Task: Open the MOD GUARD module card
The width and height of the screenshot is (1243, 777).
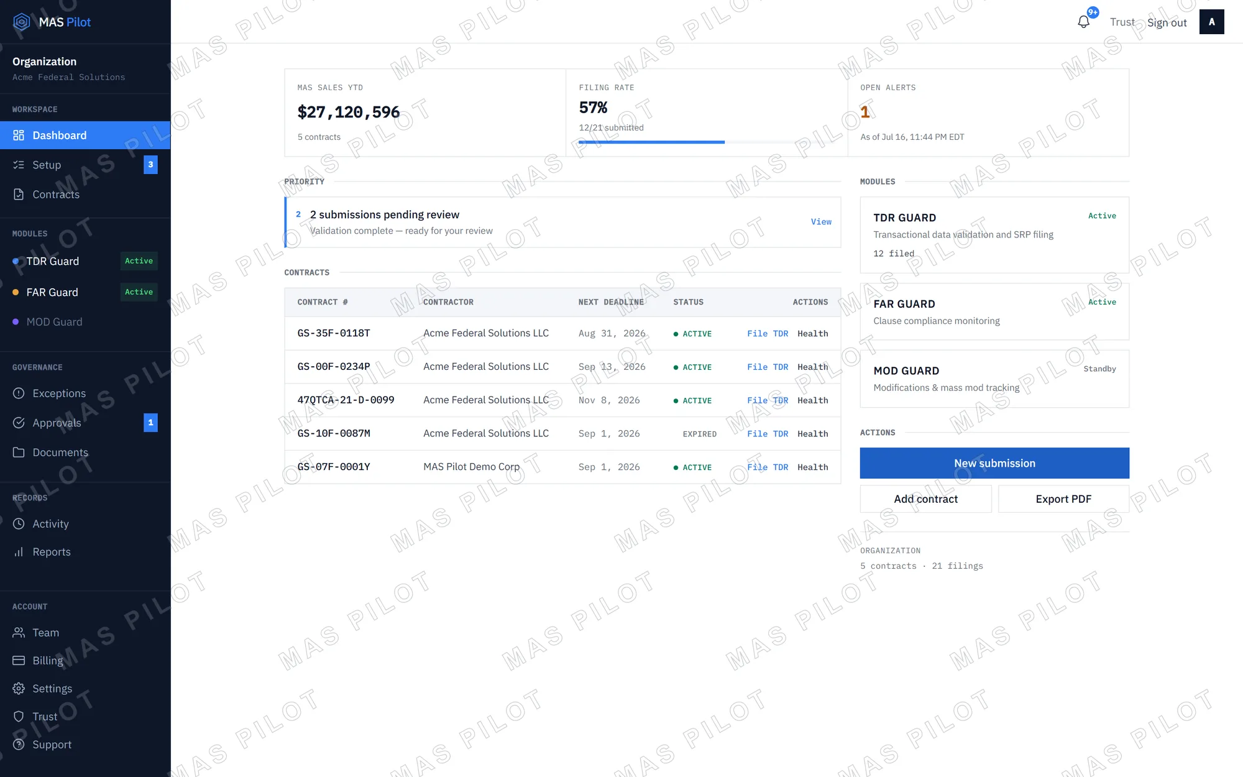Action: (994, 379)
